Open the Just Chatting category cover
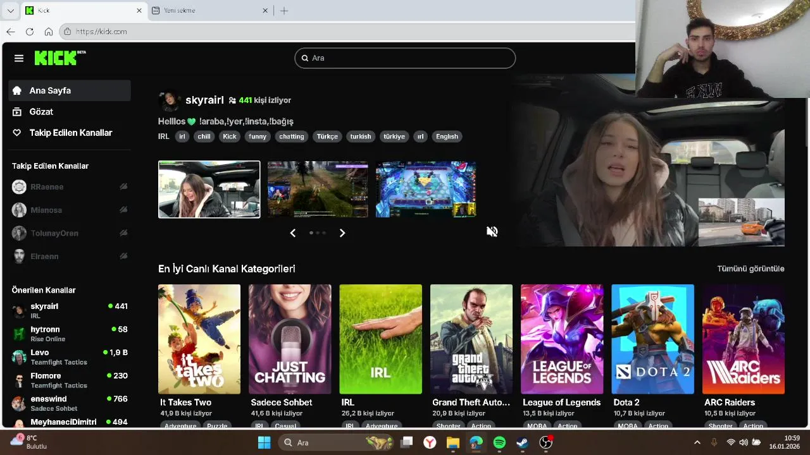This screenshot has width=810, height=455. tap(290, 339)
